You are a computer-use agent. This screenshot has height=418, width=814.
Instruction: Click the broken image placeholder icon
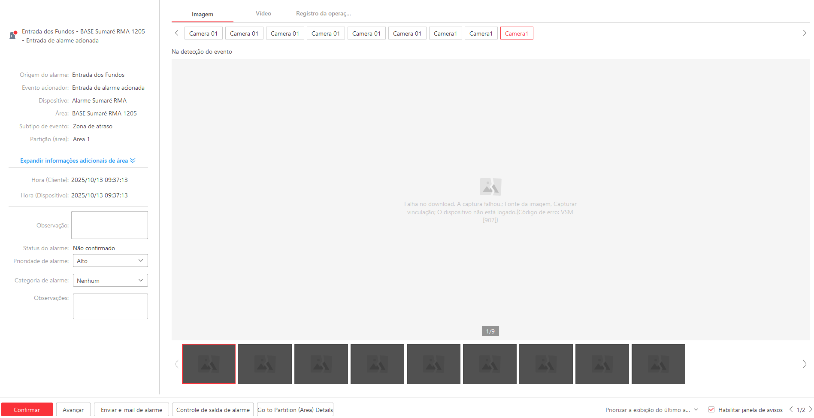[x=490, y=187]
